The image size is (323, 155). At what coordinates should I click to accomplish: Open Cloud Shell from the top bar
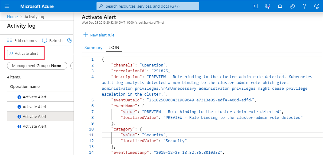255,6
